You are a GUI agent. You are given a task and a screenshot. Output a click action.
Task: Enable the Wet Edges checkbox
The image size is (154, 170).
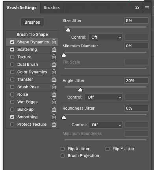click(12, 102)
